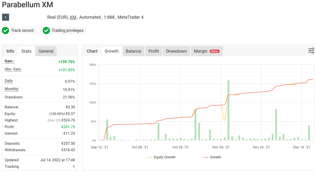The height and width of the screenshot is (171, 315).
Task: Open the XM broker link
Action: (73, 17)
